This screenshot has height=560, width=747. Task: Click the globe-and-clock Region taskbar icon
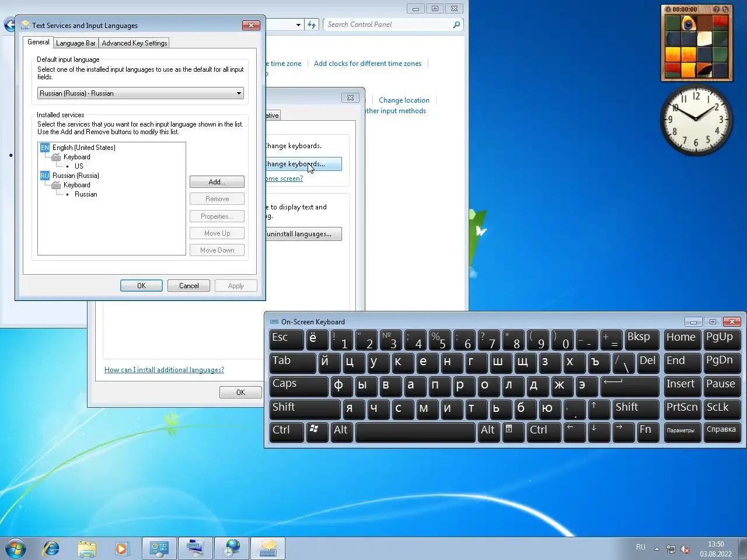click(232, 549)
